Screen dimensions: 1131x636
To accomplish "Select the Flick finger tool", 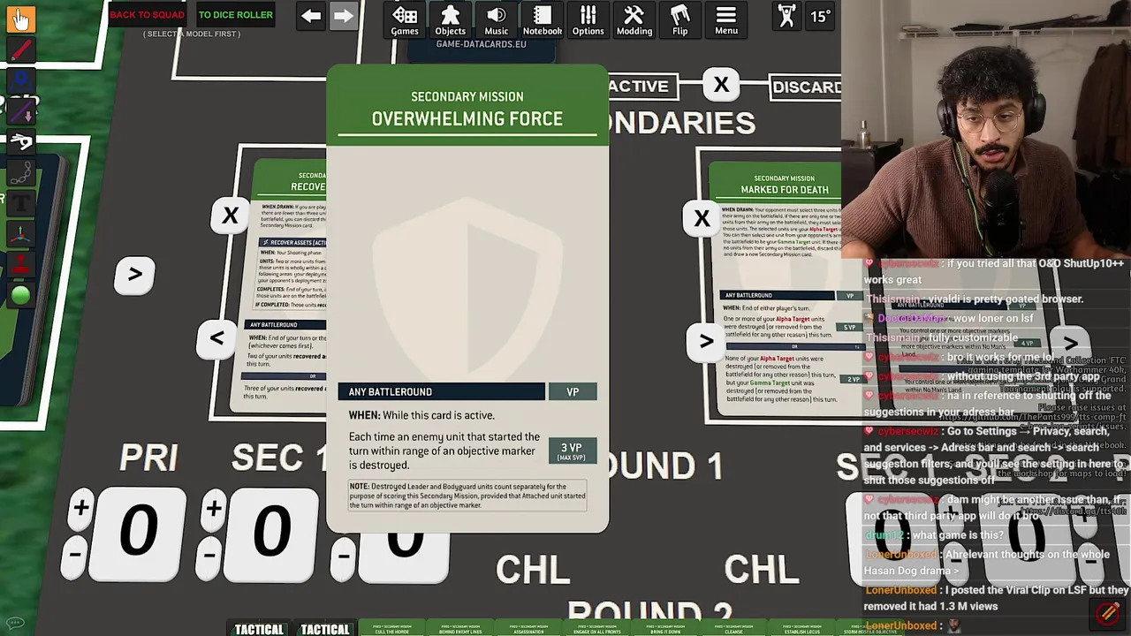I will 20,141.
